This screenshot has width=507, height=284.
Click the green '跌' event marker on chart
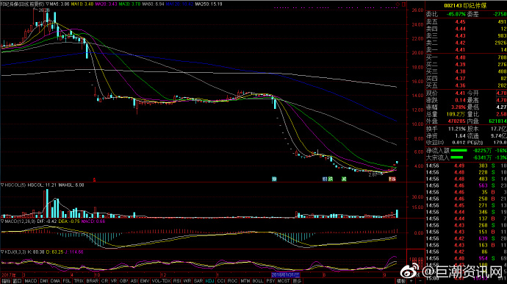pos(331,179)
